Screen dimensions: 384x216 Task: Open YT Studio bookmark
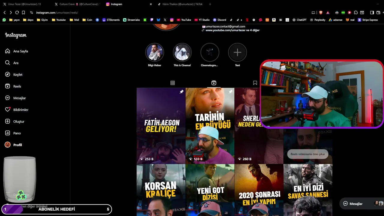pos(202,20)
